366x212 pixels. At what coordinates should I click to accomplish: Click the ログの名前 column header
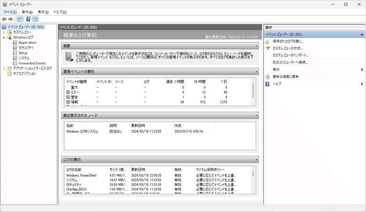pos(86,170)
